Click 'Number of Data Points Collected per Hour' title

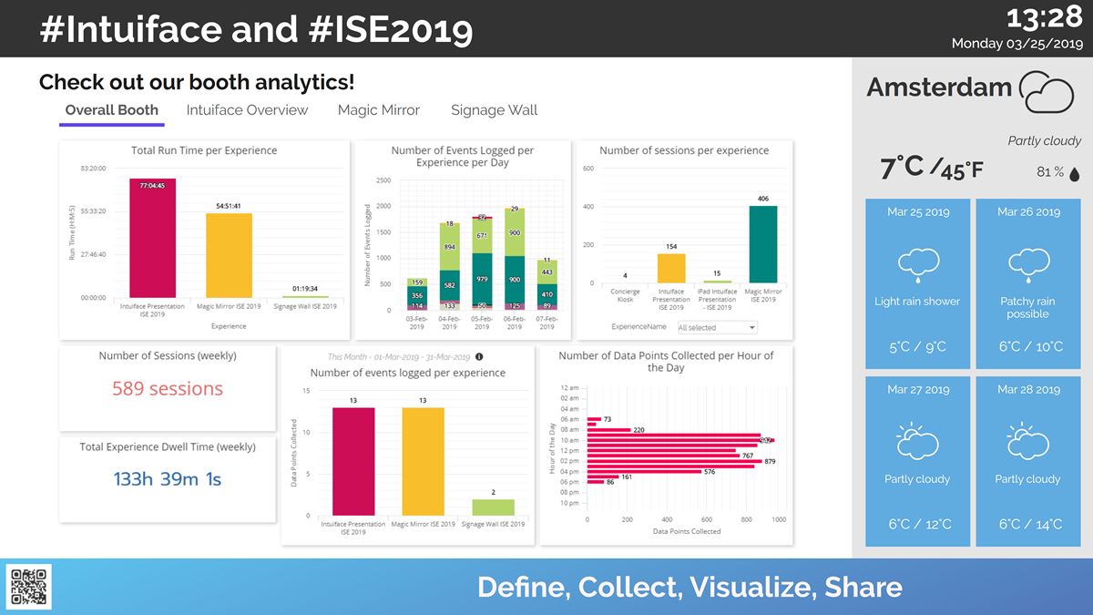[666, 362]
